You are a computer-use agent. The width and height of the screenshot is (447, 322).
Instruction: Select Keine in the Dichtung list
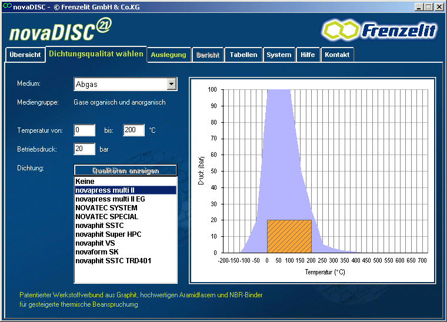point(85,182)
